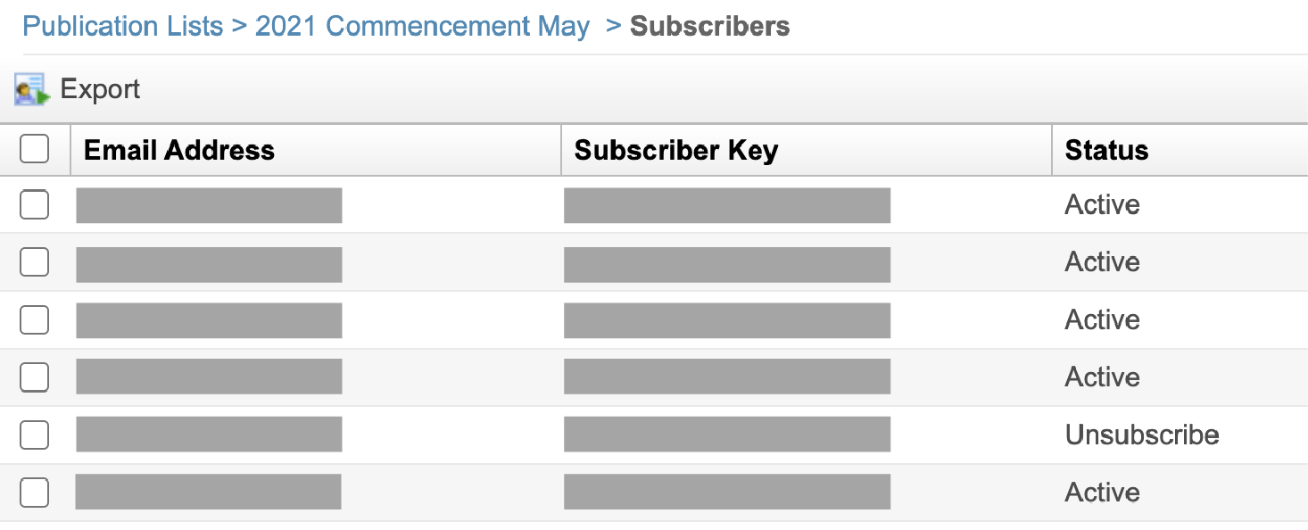Go to 2021 Commencement May breadcrumb
Screen dimensions: 1308x530
(422, 26)
